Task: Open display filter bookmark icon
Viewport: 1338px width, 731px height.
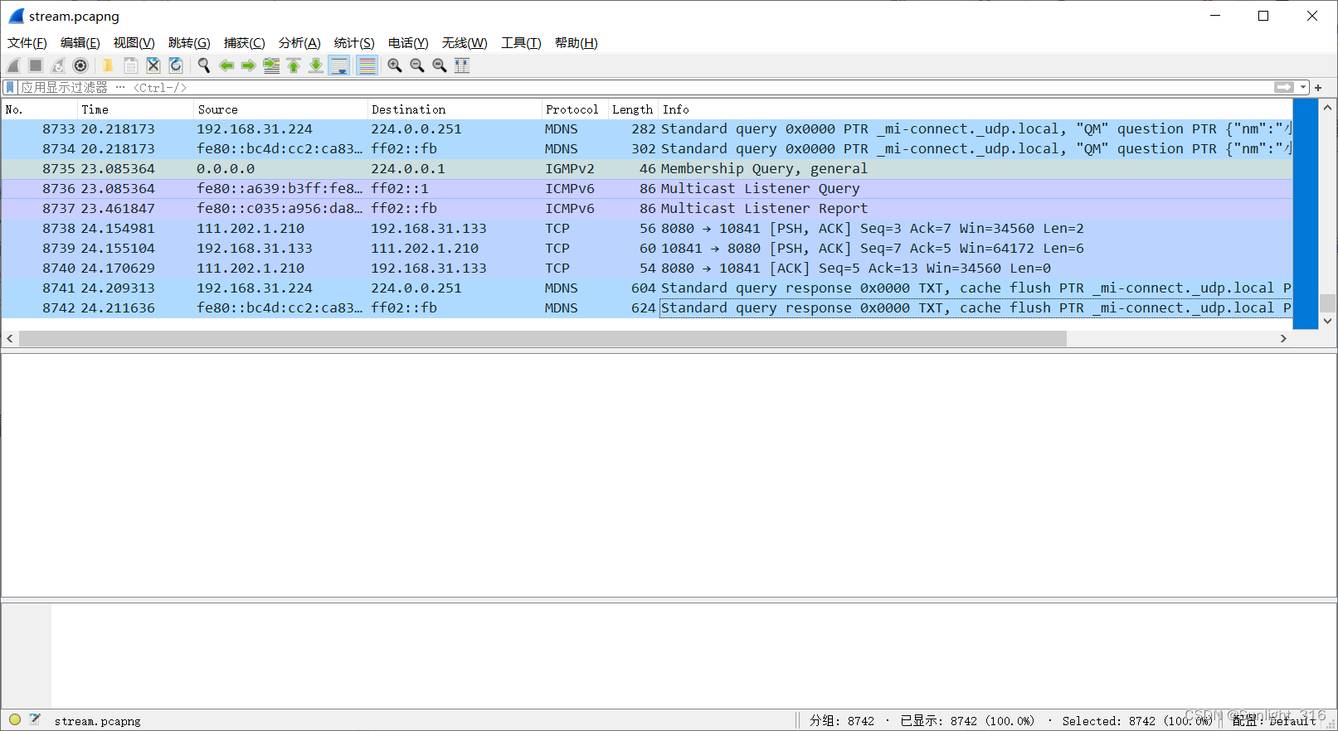Action: pos(10,87)
